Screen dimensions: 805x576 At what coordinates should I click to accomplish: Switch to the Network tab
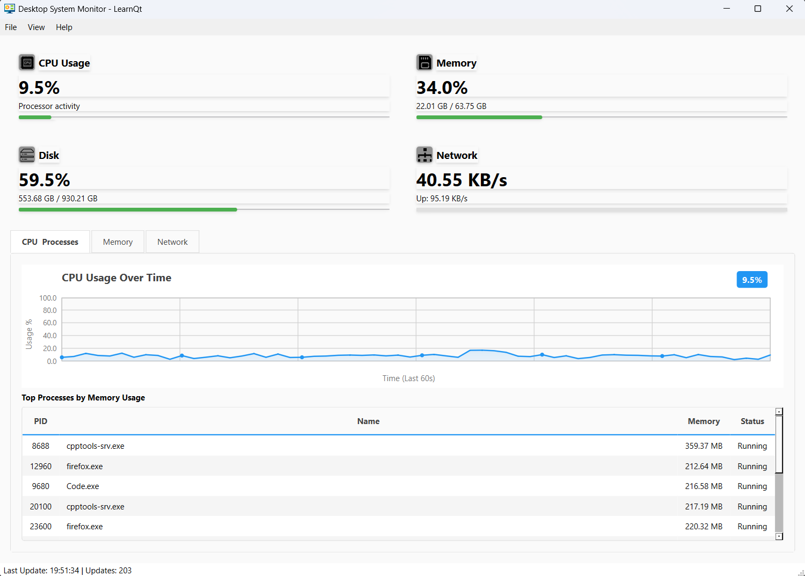pos(172,242)
